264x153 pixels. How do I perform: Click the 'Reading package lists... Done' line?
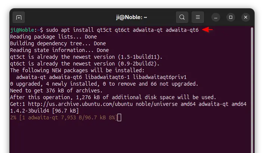pyautogui.click(x=49, y=37)
